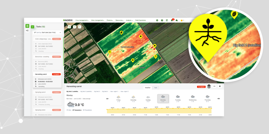This screenshot has height=134, width=269.
Task: Show the Precipitation chart option
Action: pyautogui.click(x=88, y=110)
